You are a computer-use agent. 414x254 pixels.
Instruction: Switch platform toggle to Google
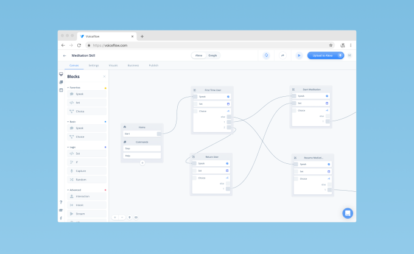point(212,55)
